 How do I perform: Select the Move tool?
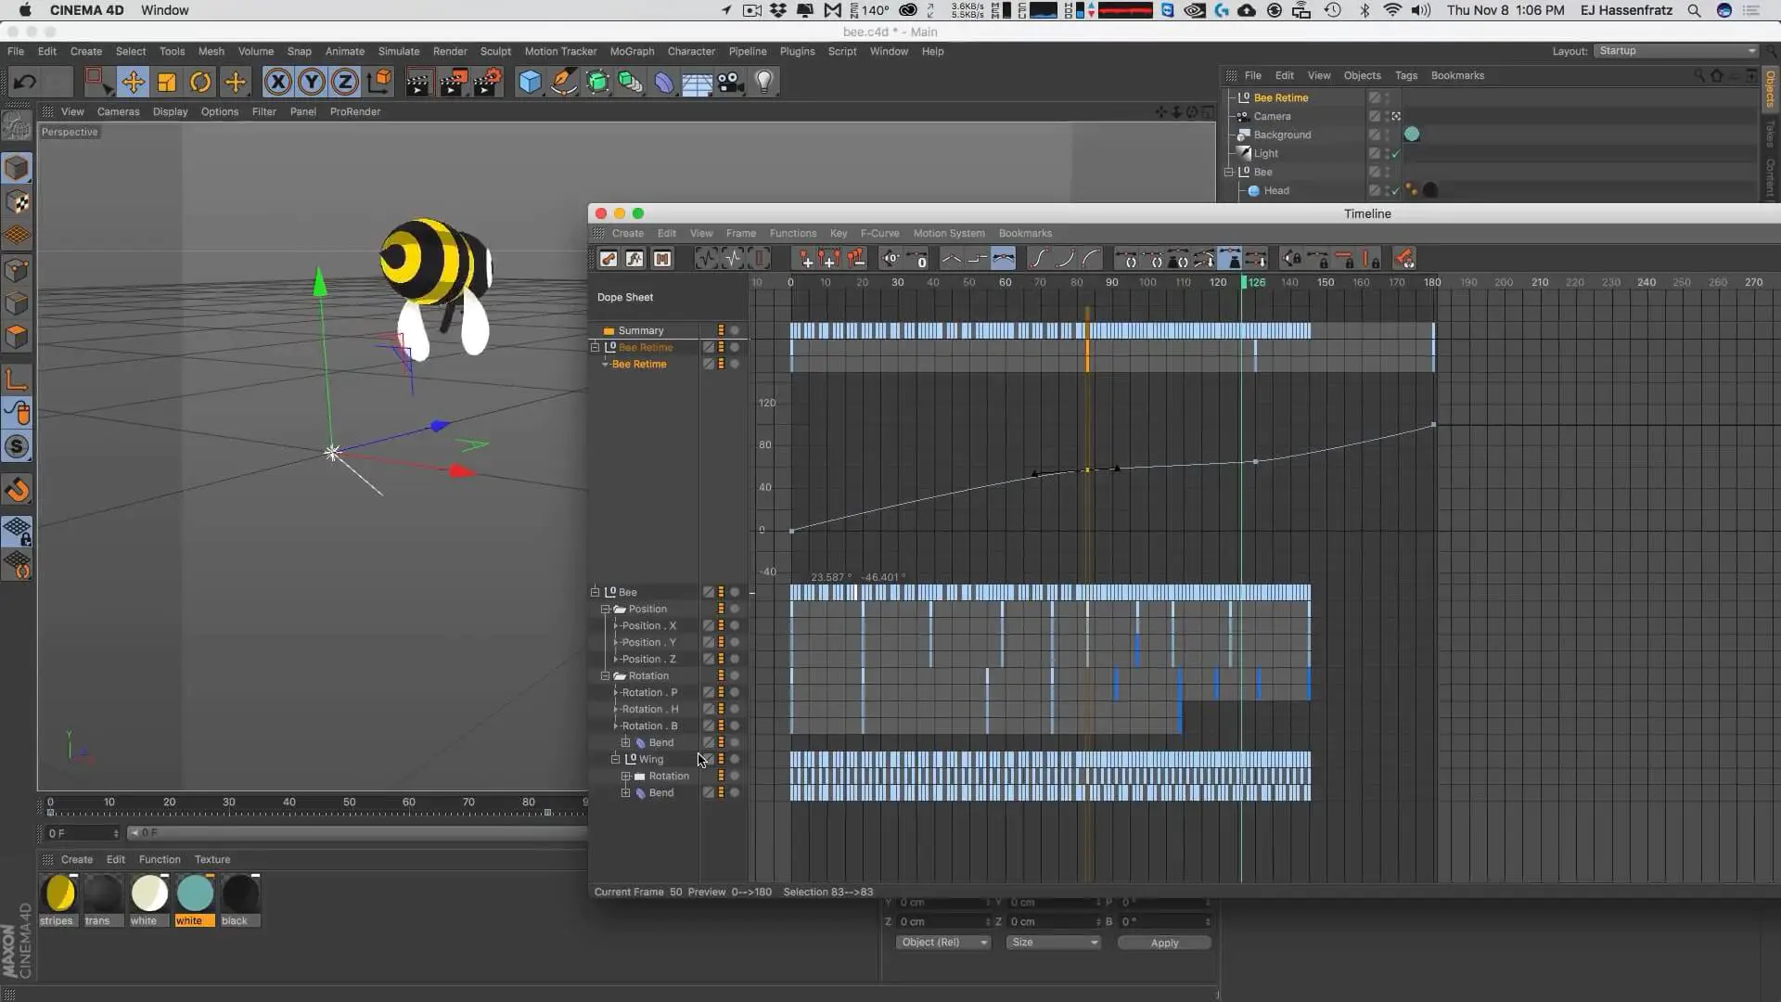coord(133,82)
